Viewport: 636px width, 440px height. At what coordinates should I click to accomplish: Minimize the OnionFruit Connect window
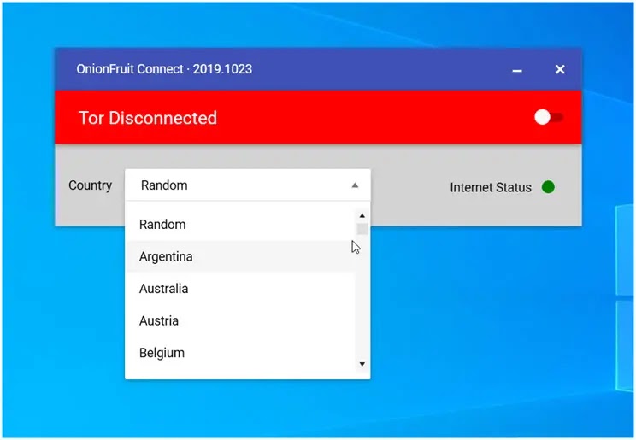(x=516, y=70)
